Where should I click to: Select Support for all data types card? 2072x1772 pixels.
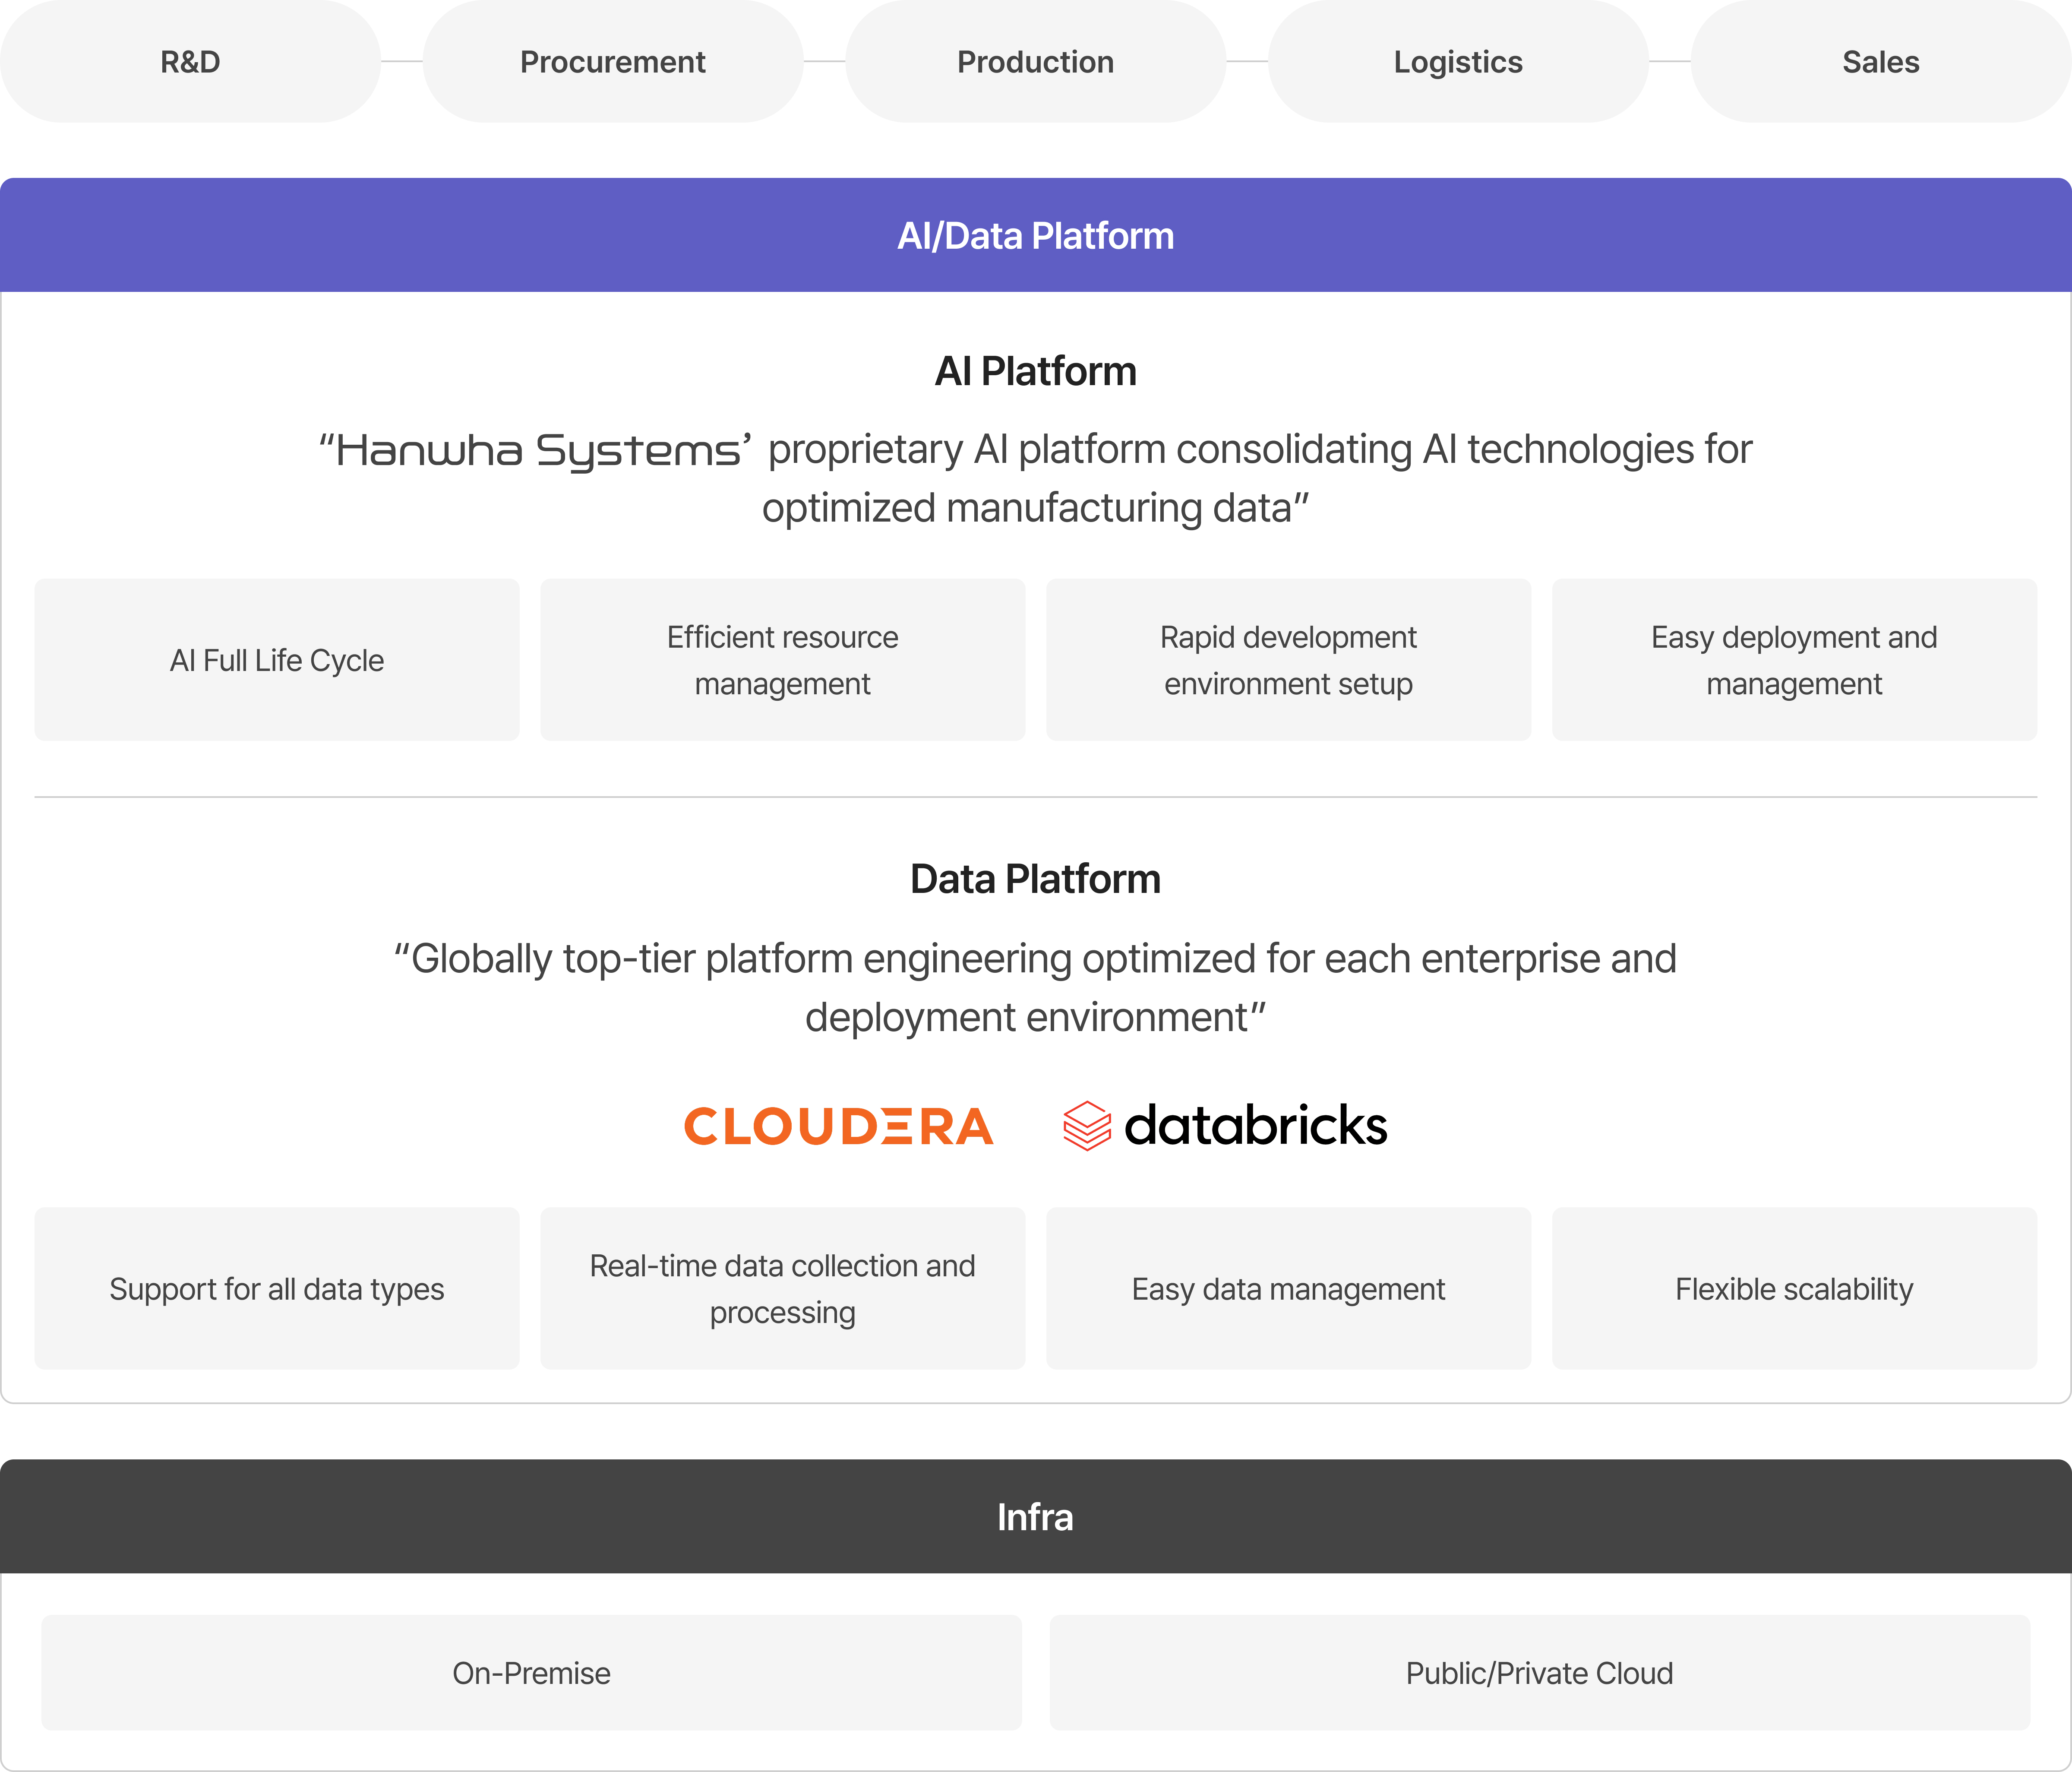pos(277,1288)
